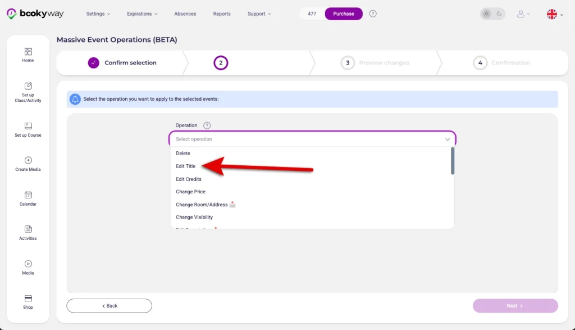Expand the Expirations menu
Screen dimensions: 575x330
pyautogui.click(x=142, y=14)
